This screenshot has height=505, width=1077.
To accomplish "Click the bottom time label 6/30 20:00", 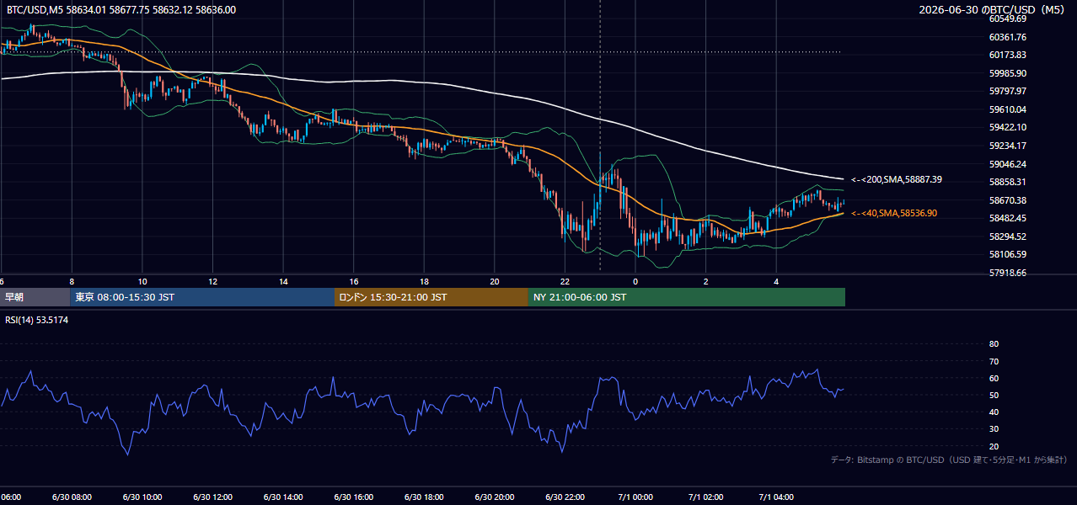I will (x=495, y=497).
